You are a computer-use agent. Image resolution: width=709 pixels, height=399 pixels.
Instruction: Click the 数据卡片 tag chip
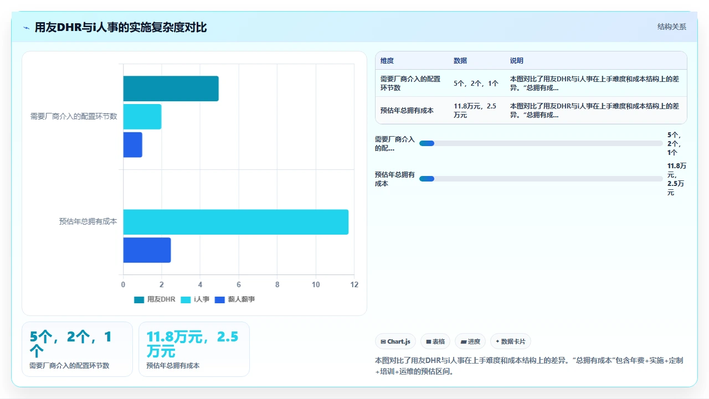pos(511,341)
